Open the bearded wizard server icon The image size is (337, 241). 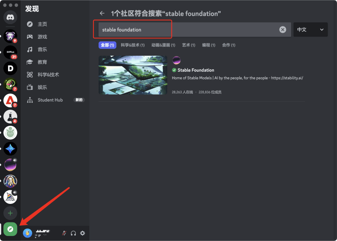10,181
